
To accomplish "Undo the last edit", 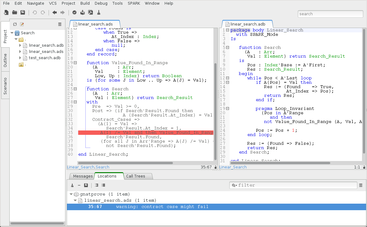I will [x=35, y=12].
